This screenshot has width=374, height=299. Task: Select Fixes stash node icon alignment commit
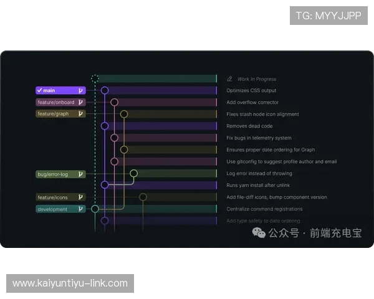pos(262,114)
